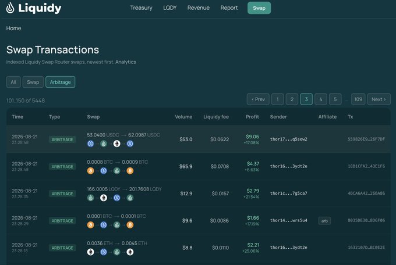
Task: Click the LQDY droplet icon in the 53.0400 USDC row
Action: point(104,144)
